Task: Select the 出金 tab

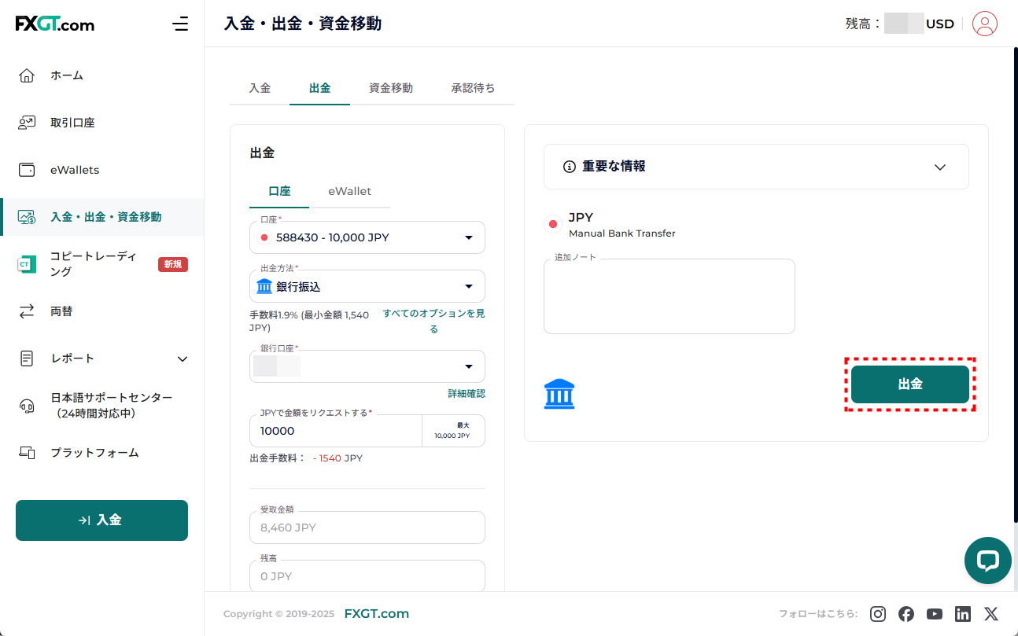Action: (x=319, y=88)
